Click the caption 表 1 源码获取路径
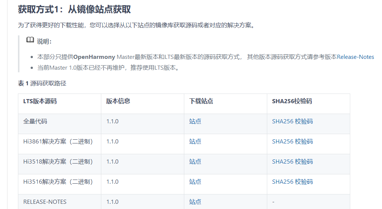 tap(42, 83)
